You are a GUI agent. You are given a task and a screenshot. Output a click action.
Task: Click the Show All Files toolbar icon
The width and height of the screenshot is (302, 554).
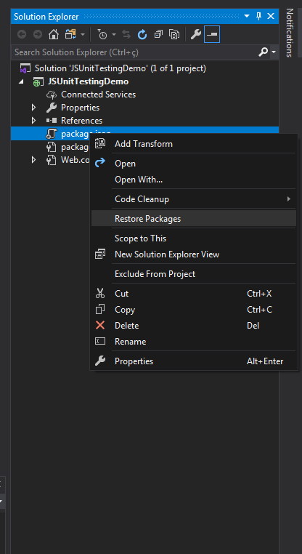[174, 34]
